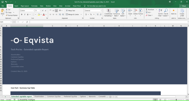Image resolution: width=189 pixels, height=101 pixels.
Task: Toggle Bottom Align
Action: [56, 11]
